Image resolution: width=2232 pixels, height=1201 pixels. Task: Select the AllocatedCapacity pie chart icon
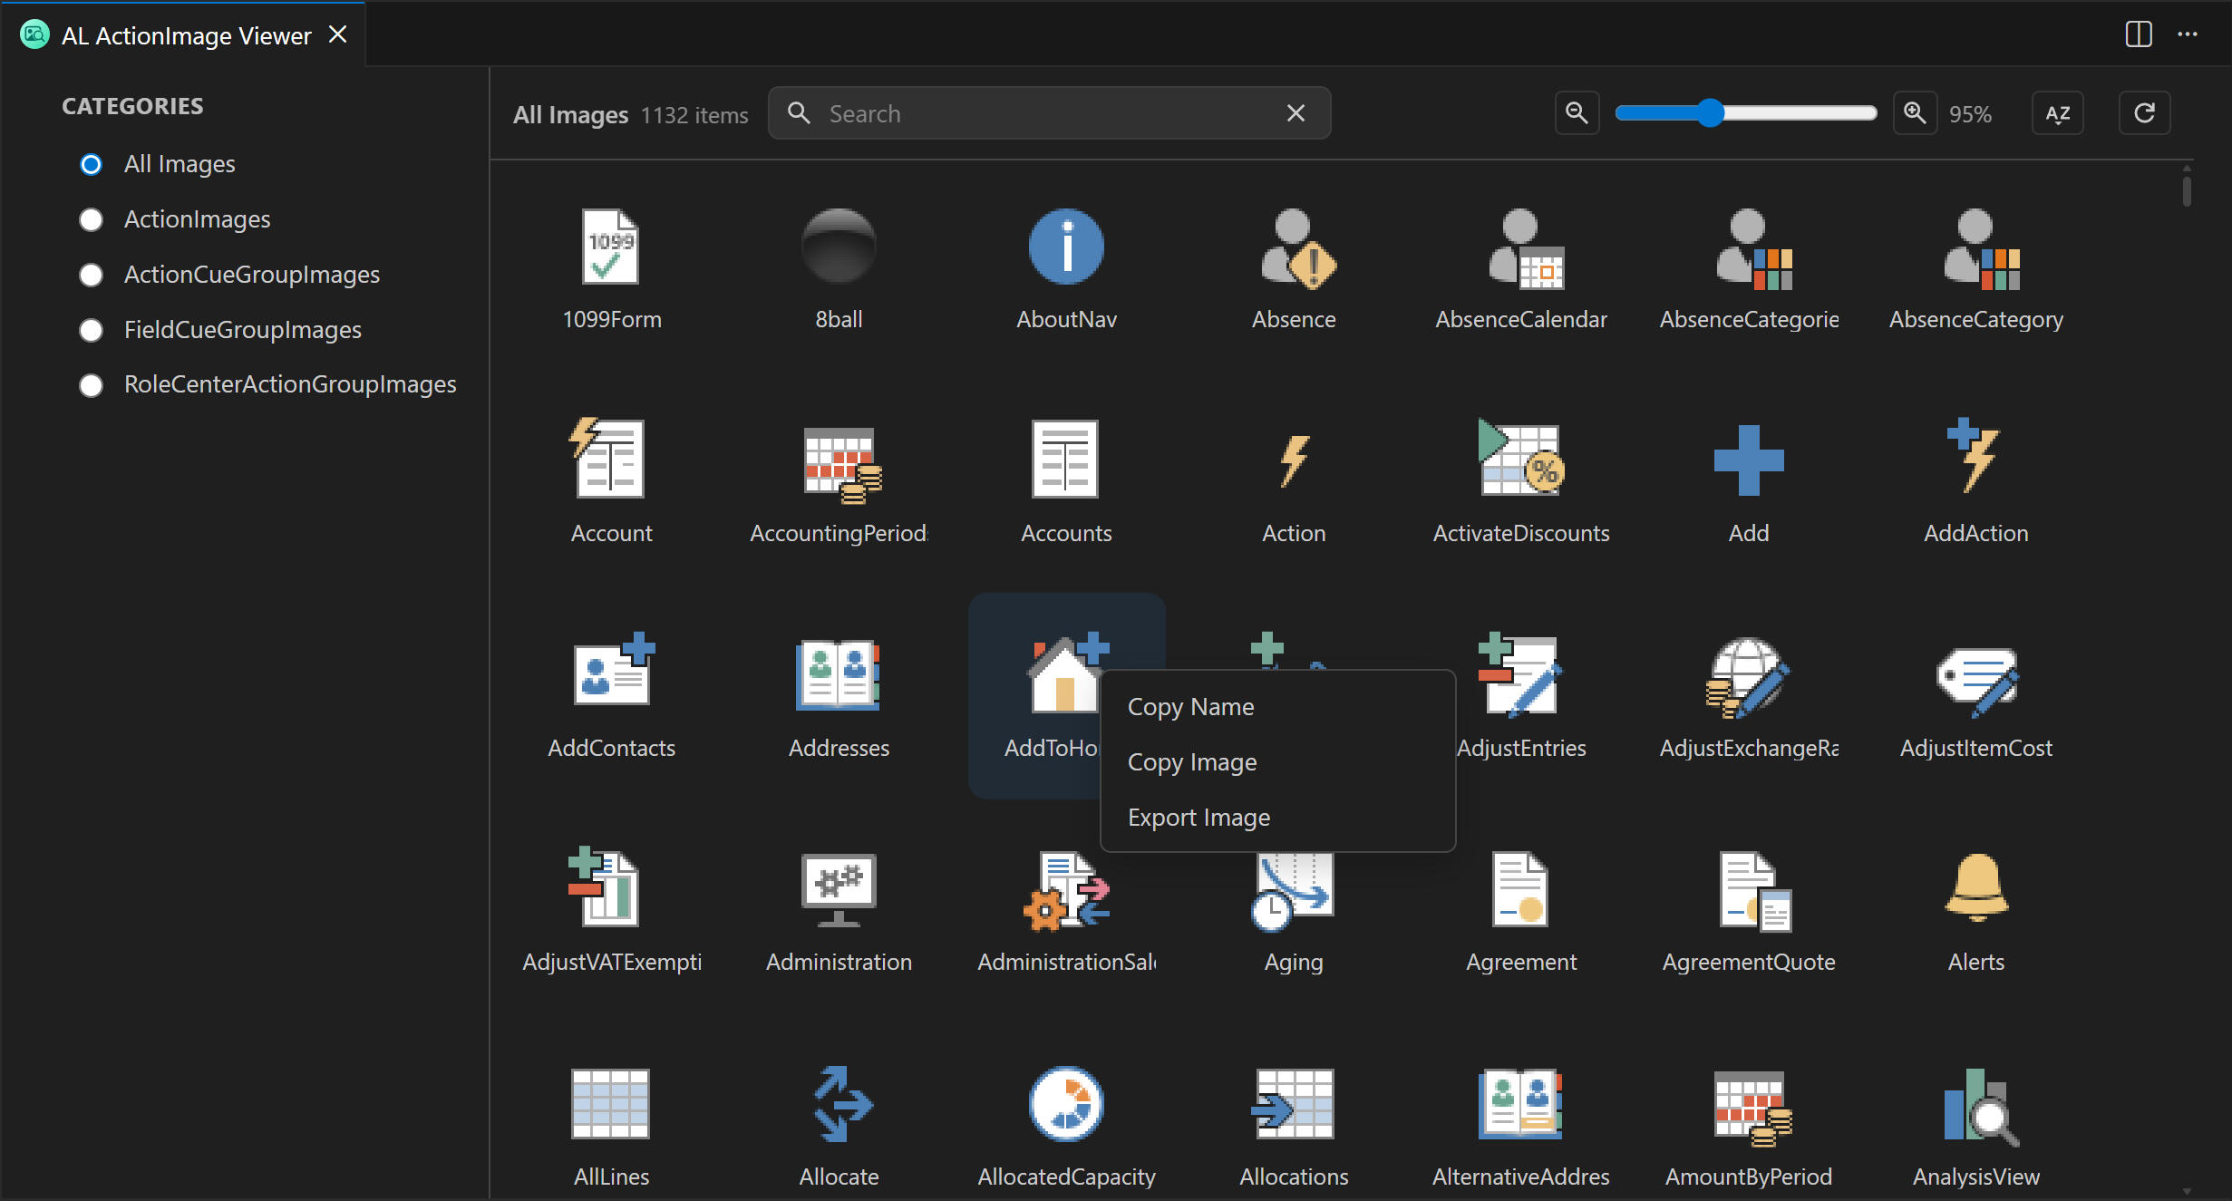pyautogui.click(x=1065, y=1103)
